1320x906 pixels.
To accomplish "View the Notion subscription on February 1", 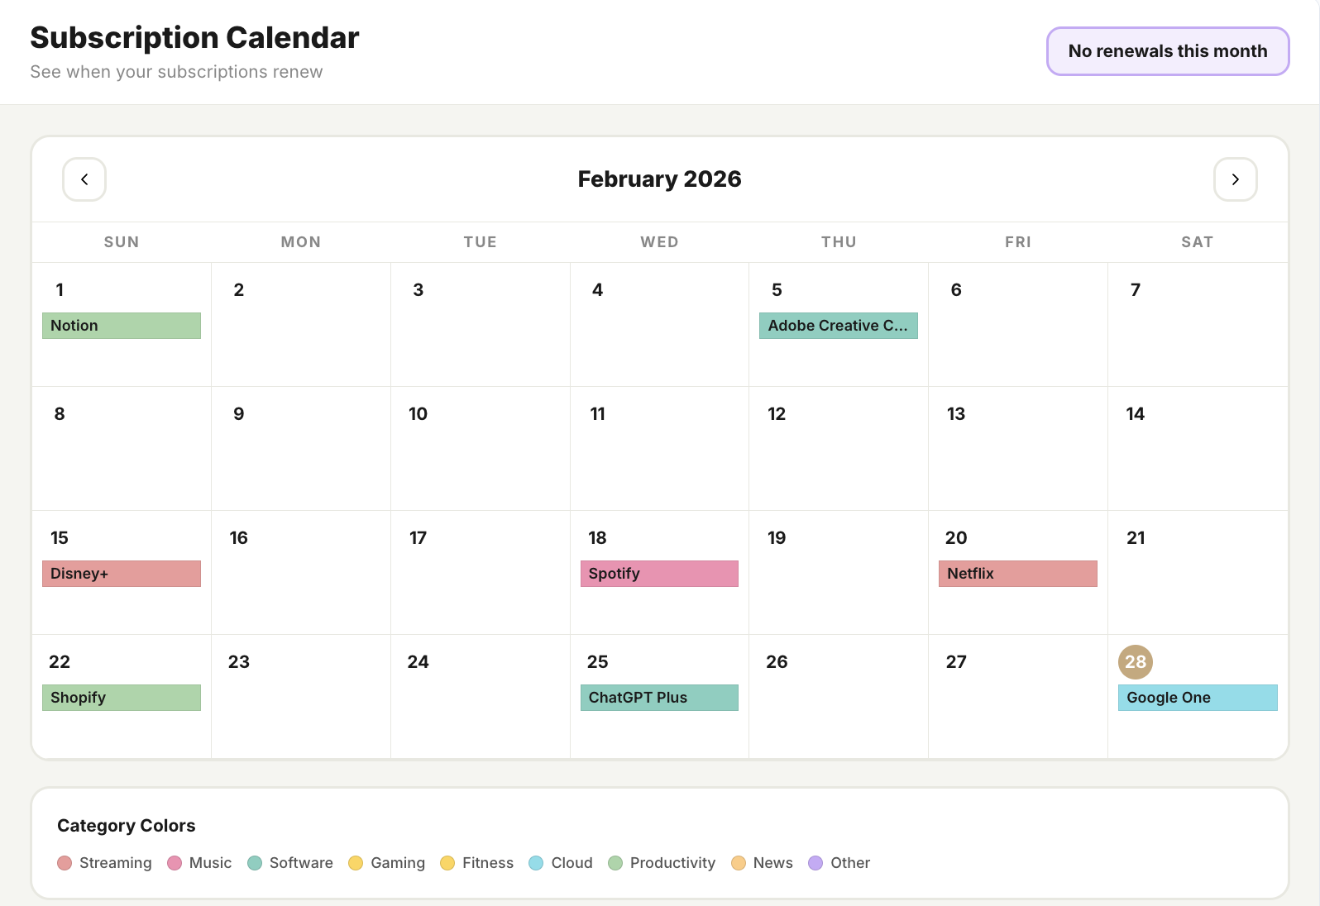I will pos(121,325).
